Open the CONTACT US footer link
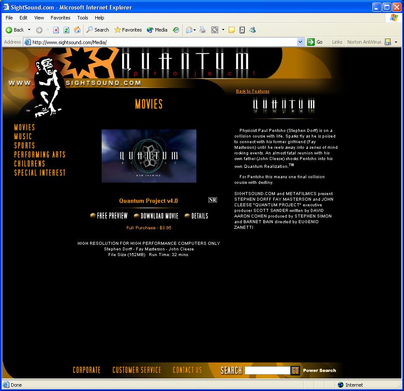This screenshot has width=404, height=391. 187,370
